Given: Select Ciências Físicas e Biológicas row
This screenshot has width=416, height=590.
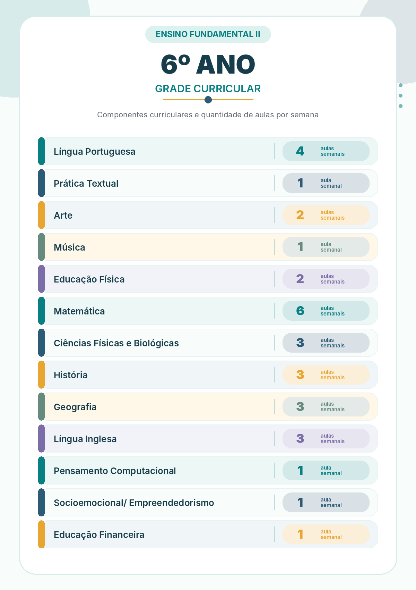Looking at the screenshot, I should [208, 343].
